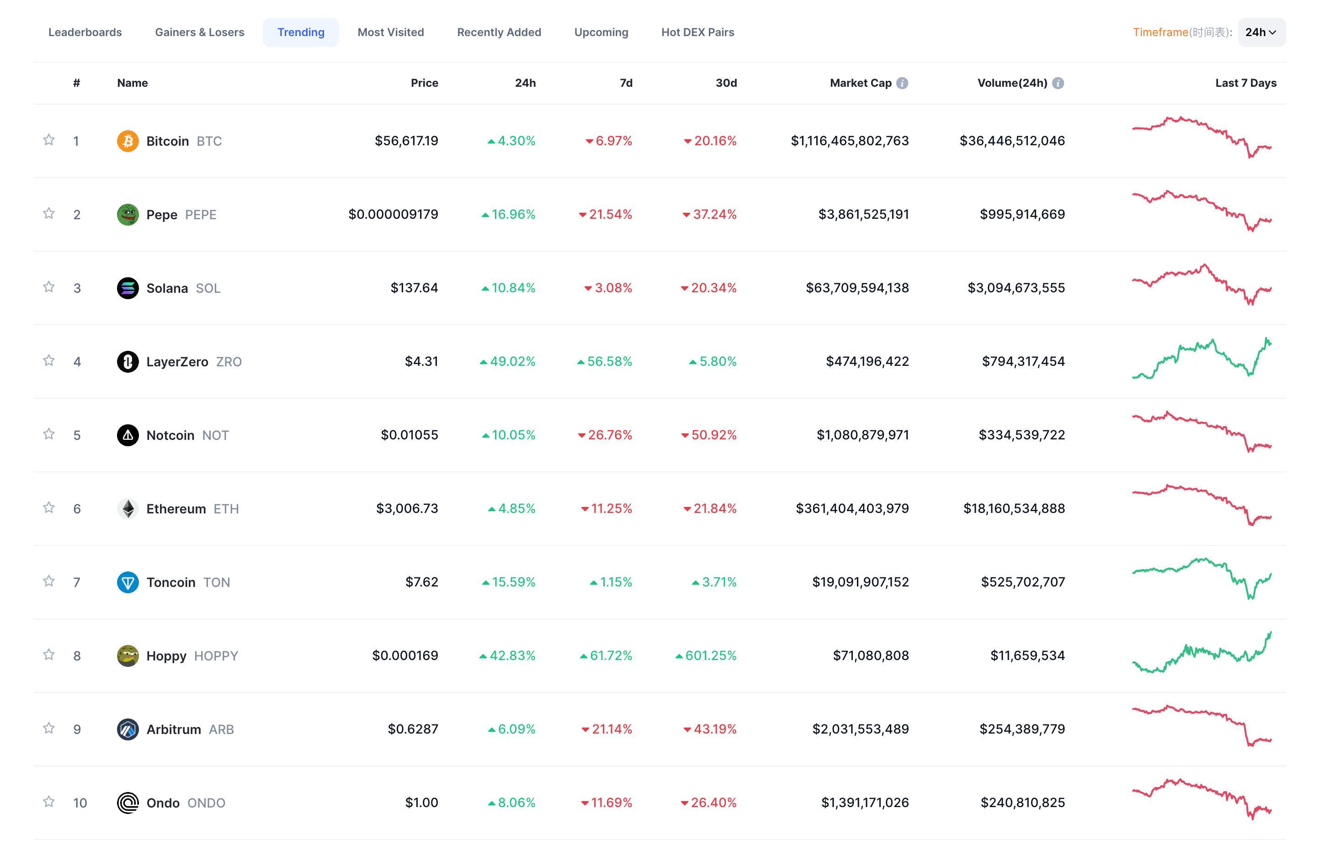The image size is (1341, 845).
Task: Select the Recently Added tab
Action: pyautogui.click(x=499, y=32)
